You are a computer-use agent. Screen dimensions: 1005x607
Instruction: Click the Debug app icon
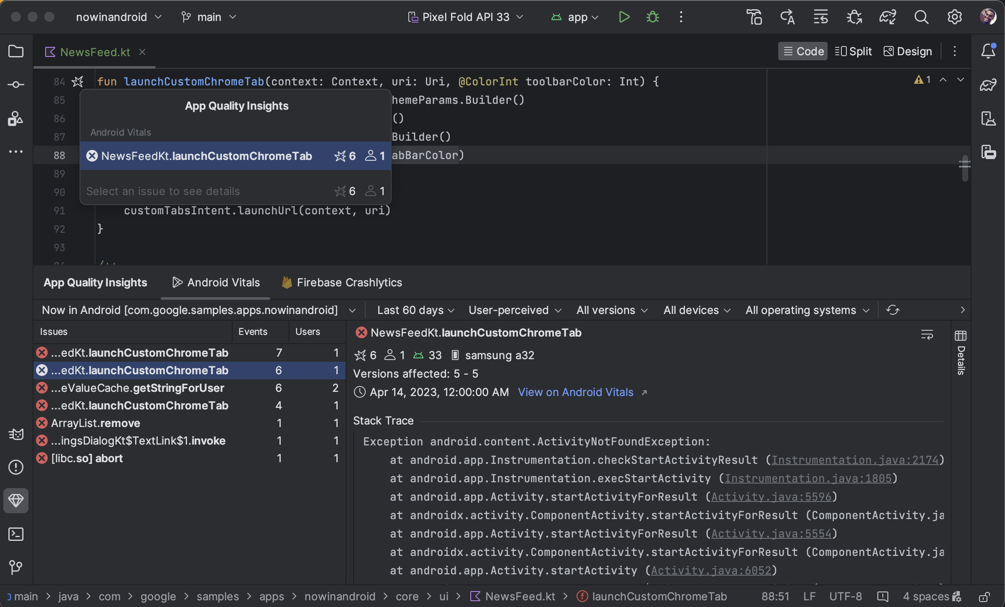point(652,16)
